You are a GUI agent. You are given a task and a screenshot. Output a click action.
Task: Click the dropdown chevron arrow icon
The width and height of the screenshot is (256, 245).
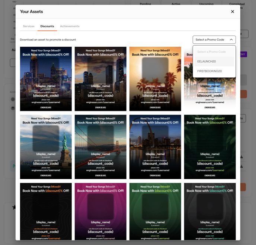pyautogui.click(x=231, y=40)
